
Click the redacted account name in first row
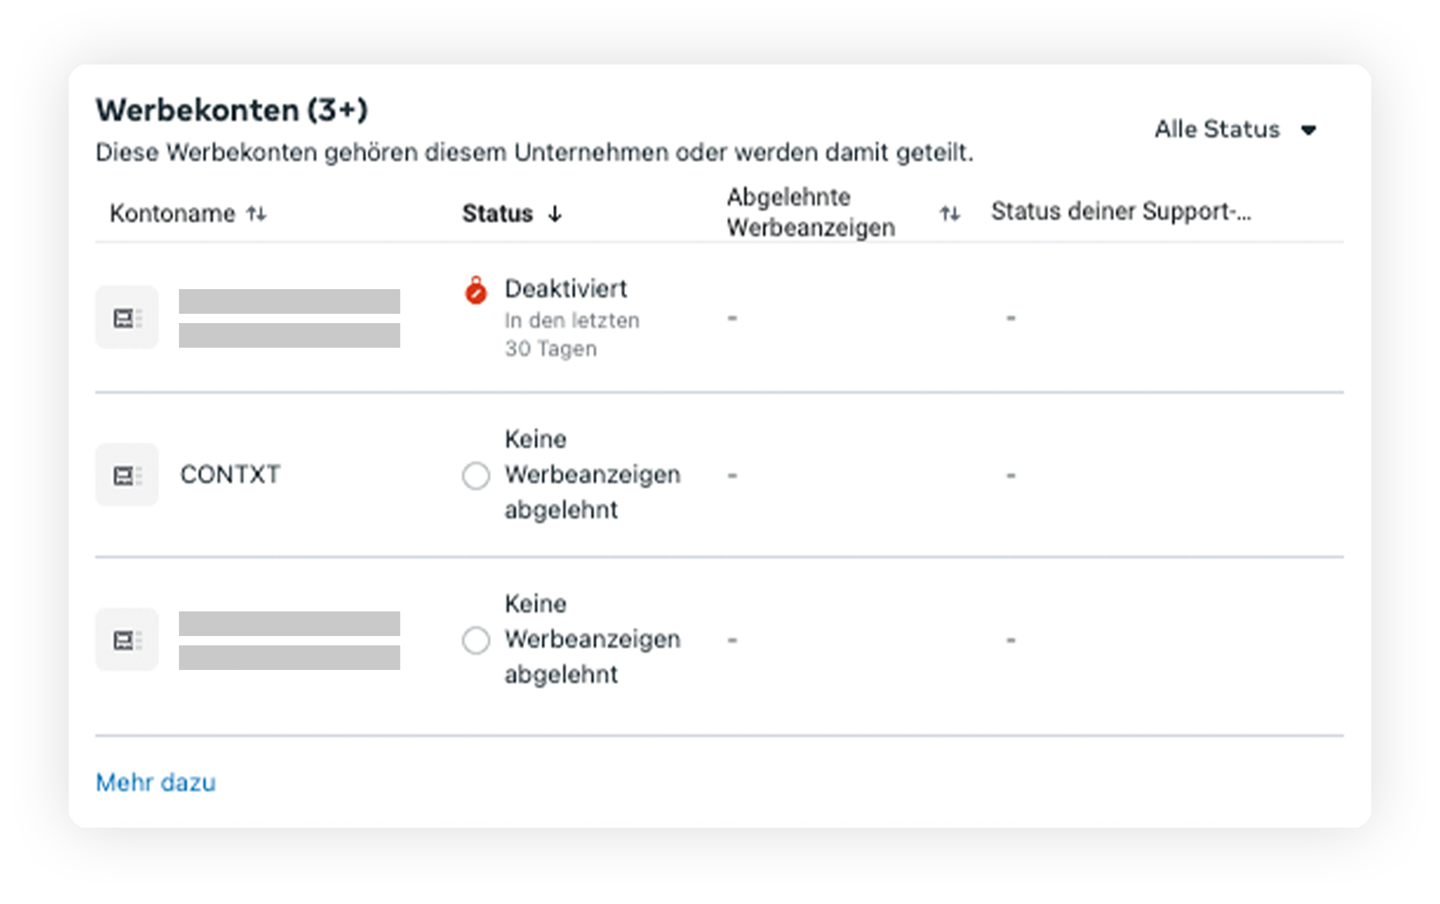[x=289, y=318]
